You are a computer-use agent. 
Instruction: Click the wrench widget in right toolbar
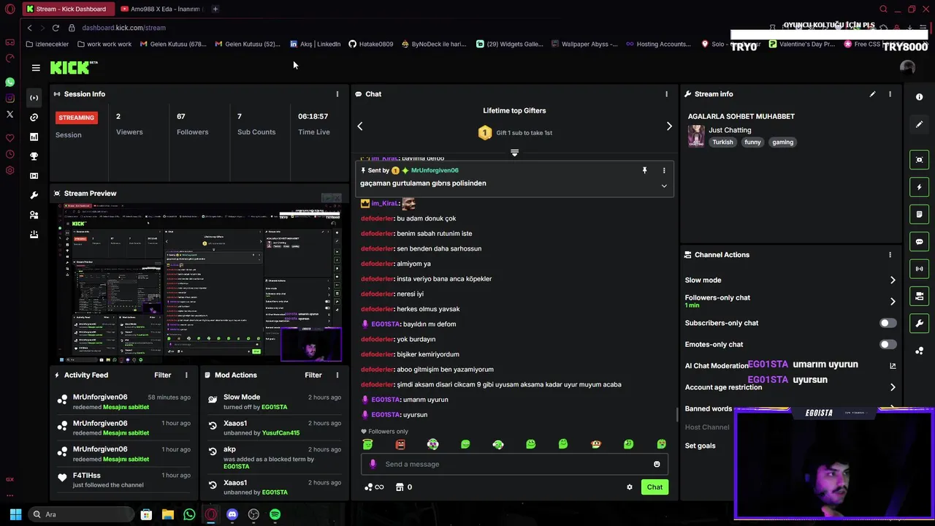click(919, 323)
